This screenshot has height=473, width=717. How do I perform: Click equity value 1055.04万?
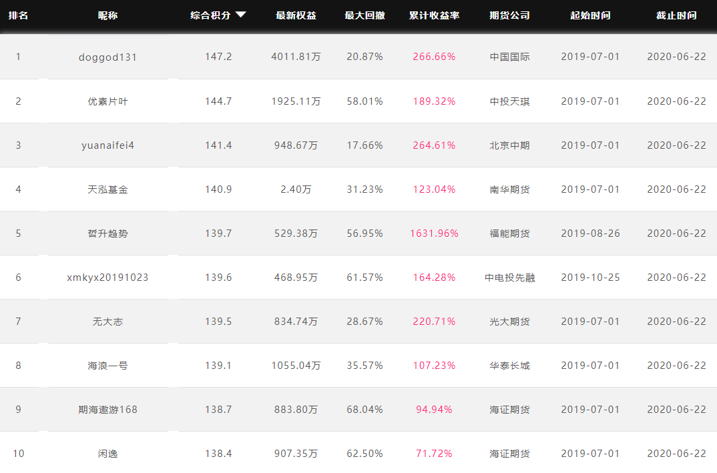click(296, 365)
